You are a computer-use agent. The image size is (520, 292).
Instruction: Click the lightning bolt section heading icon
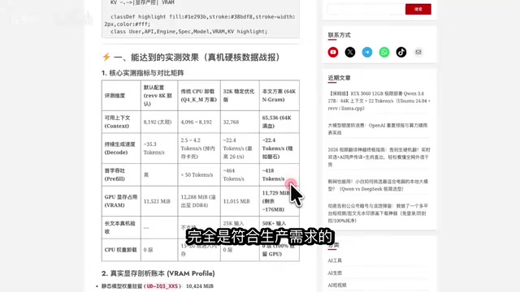(106, 57)
